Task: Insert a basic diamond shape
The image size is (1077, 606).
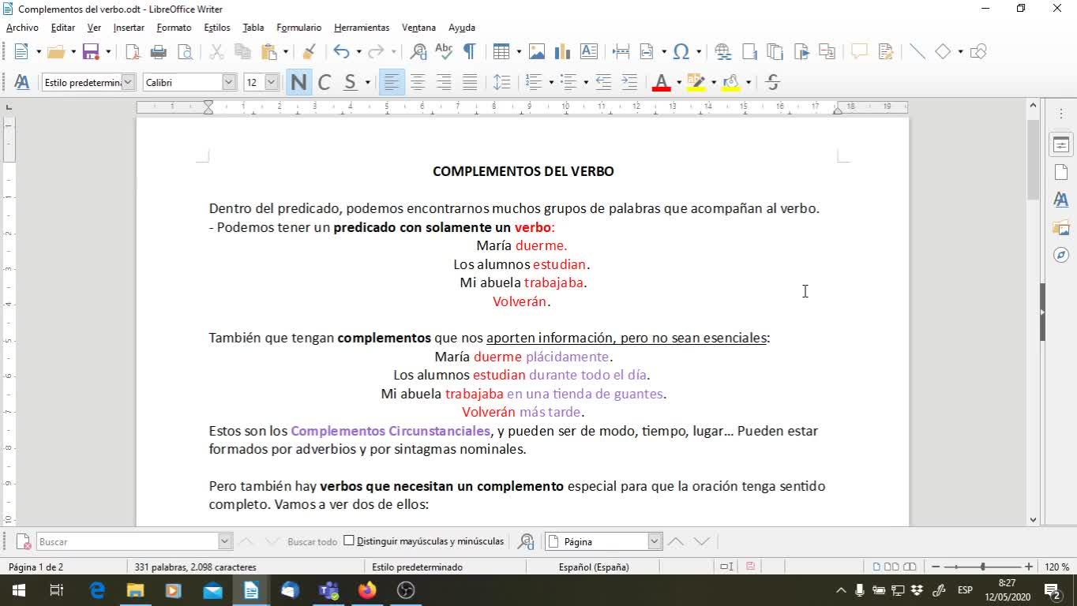Action: point(943,52)
